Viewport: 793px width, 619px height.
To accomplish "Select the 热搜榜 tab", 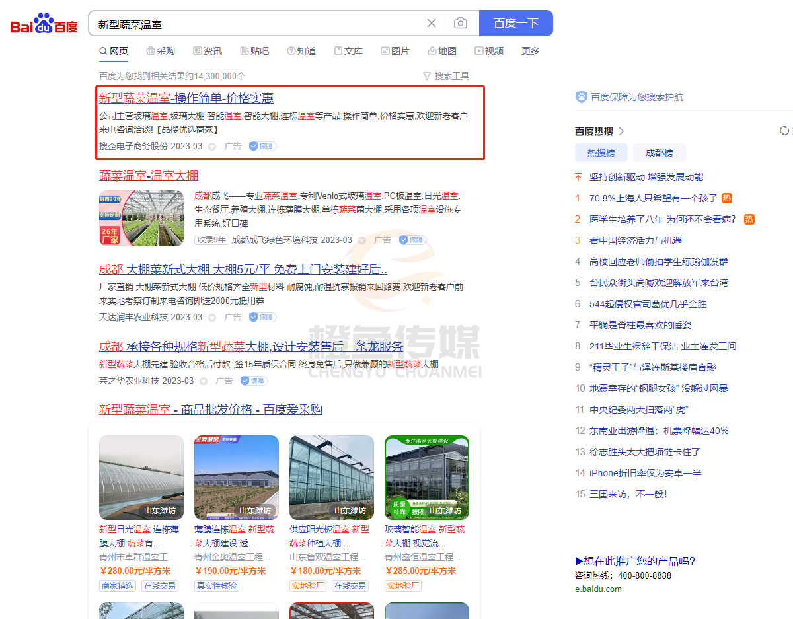I will click(601, 153).
